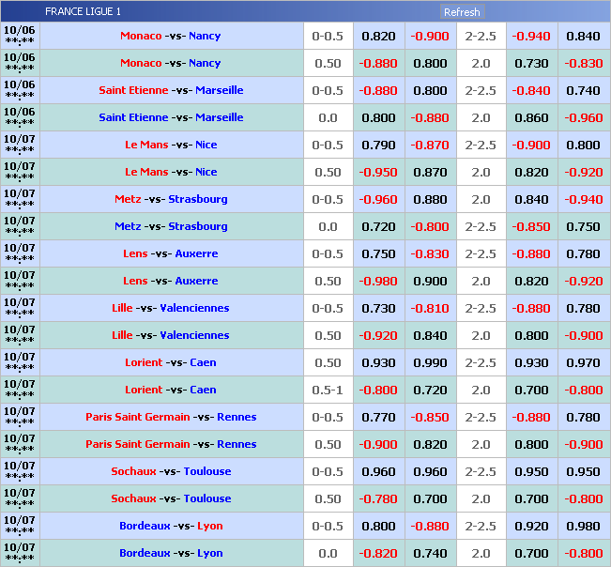
Task: Choose Lorient vs Caen away odds 0.990
Action: click(430, 362)
